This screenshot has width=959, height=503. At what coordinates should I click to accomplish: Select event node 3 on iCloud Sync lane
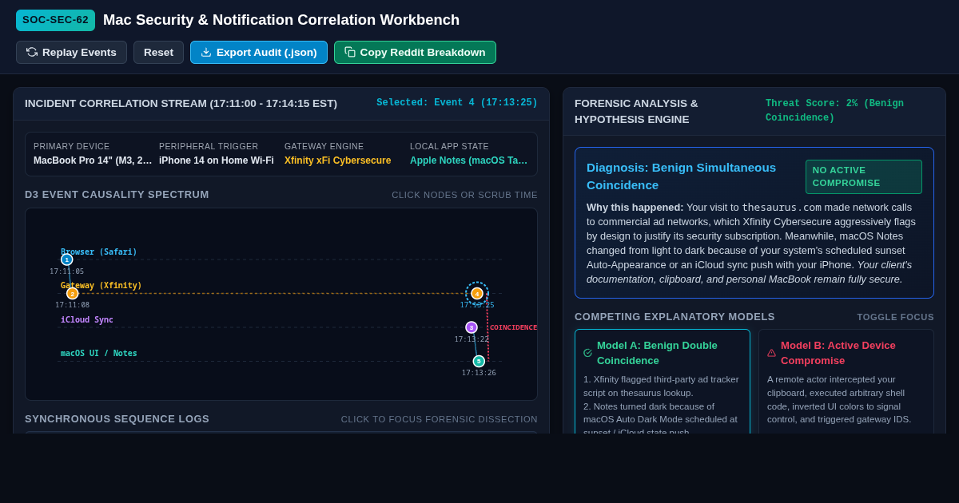click(x=472, y=327)
